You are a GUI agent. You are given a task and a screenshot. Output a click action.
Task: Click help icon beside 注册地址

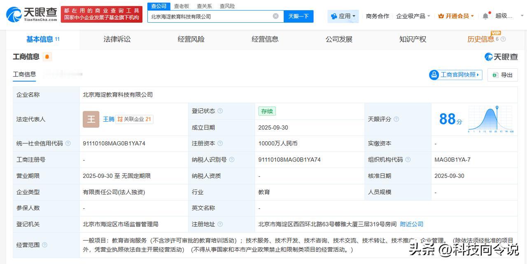tap(220, 224)
